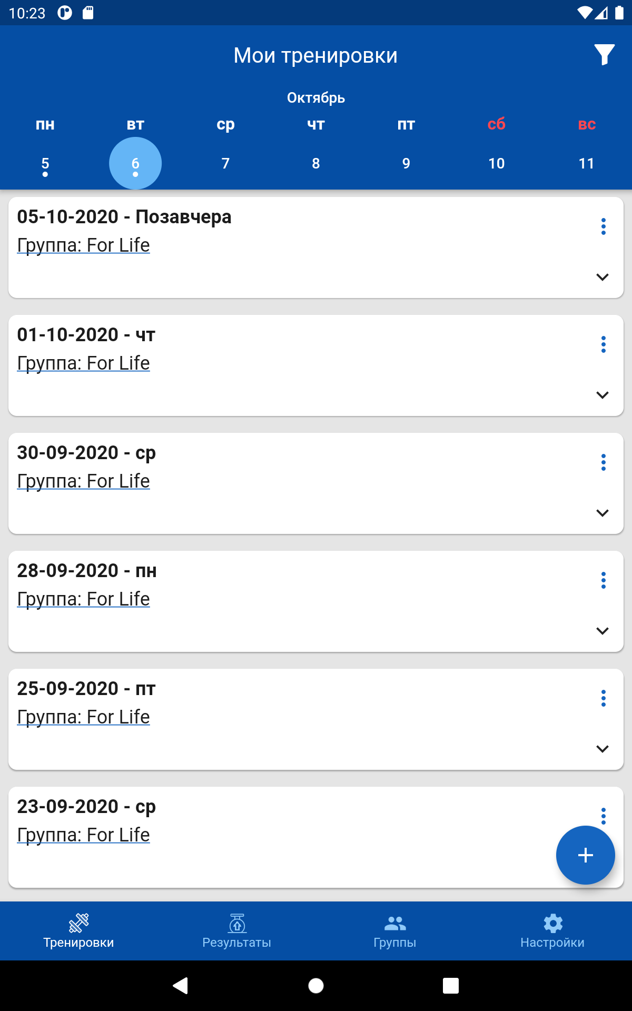The image size is (632, 1011).
Task: Open group link on 23-09-2020 card
Action: [83, 835]
